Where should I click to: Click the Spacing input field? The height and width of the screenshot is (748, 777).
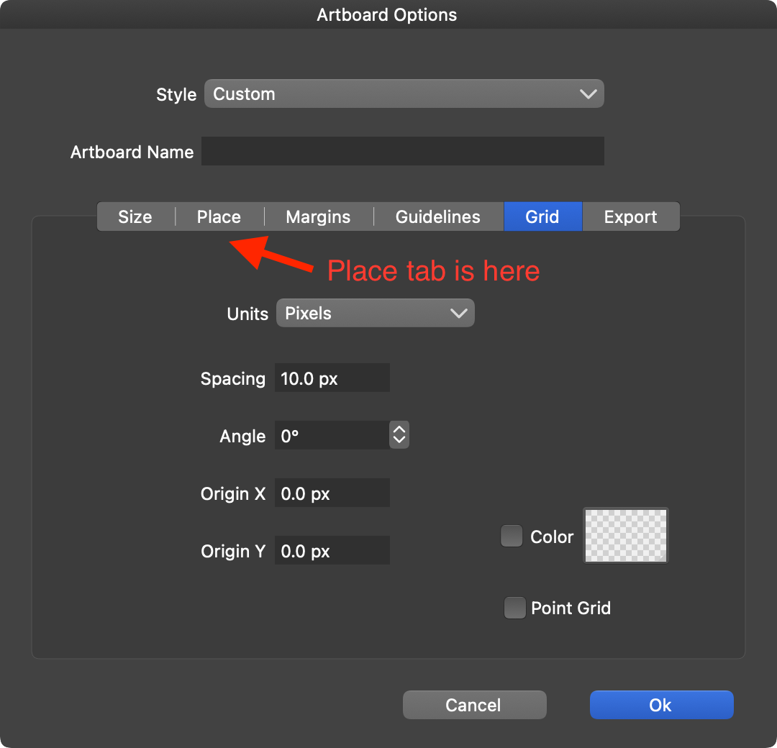332,378
